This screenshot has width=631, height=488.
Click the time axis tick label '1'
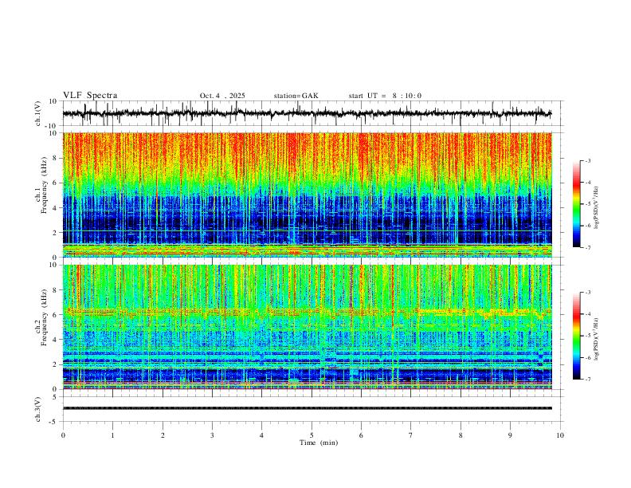point(112,435)
